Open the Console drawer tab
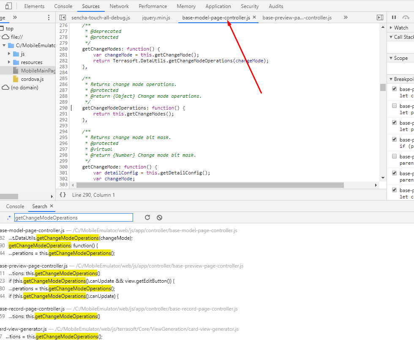 coord(15,206)
